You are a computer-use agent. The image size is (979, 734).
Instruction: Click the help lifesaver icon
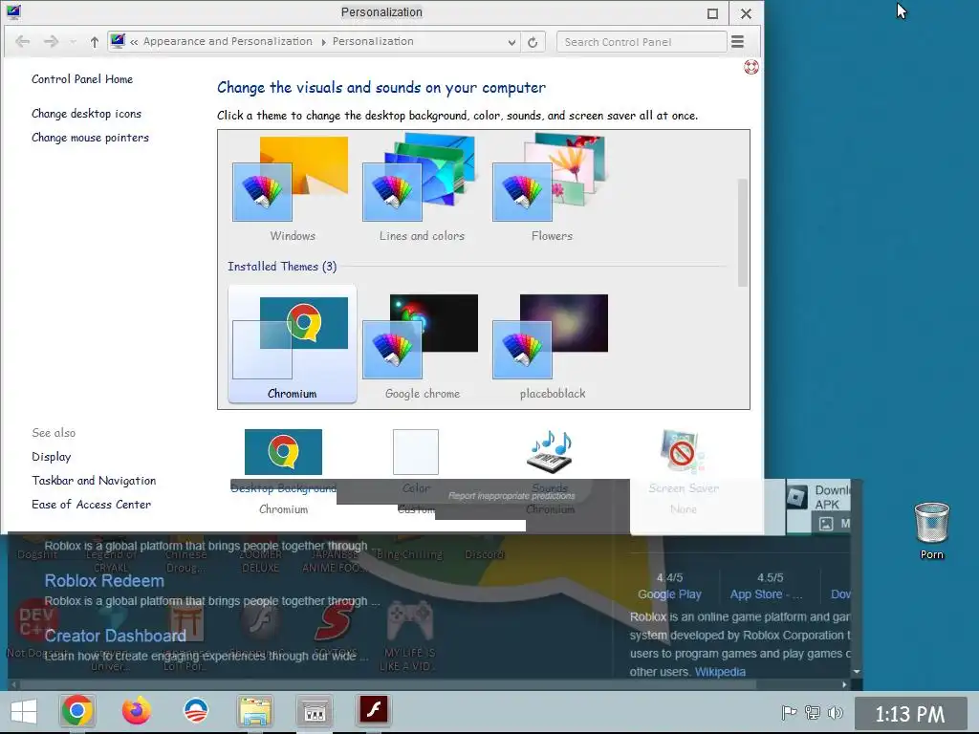(751, 67)
